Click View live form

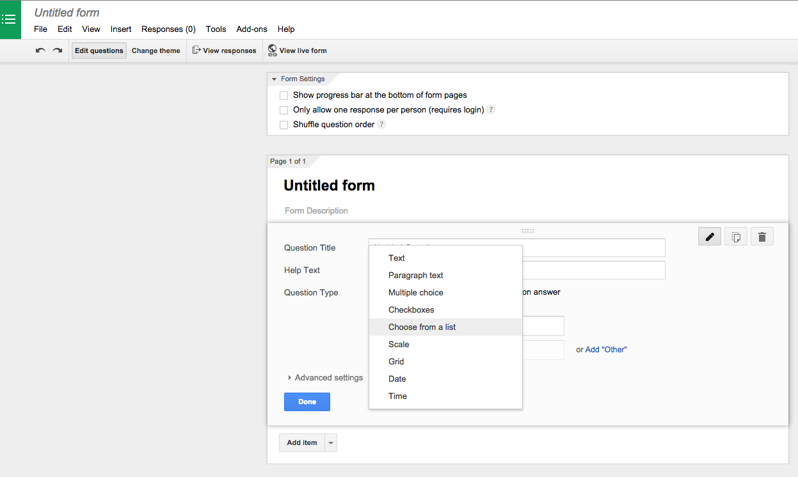(x=298, y=51)
